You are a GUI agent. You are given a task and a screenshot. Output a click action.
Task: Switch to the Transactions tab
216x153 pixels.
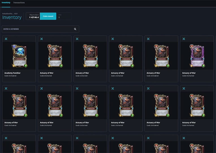19,3
